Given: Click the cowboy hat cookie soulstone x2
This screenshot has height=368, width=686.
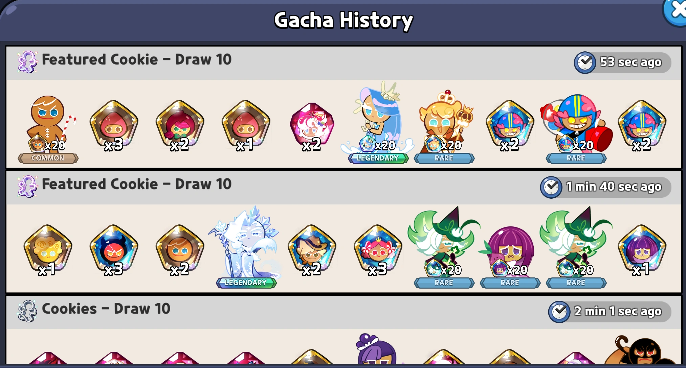Looking at the screenshot, I should 312,250.
